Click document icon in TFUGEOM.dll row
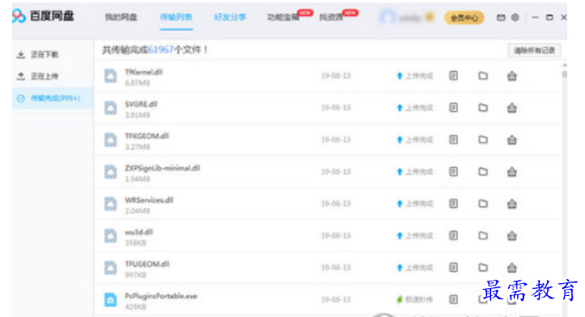 tap(453, 267)
